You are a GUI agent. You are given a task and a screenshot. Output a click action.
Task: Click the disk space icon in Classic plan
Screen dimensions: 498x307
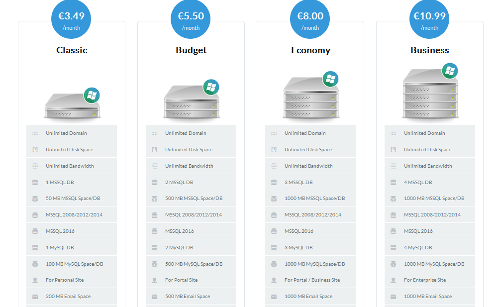35,149
